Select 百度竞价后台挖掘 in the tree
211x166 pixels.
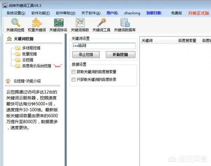(37, 66)
